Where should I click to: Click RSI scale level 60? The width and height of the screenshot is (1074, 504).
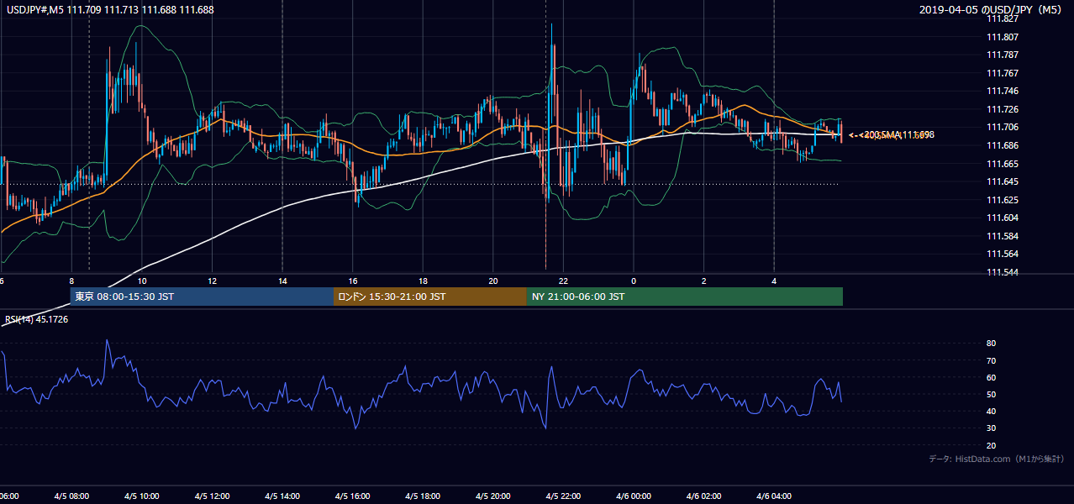pyautogui.click(x=991, y=378)
